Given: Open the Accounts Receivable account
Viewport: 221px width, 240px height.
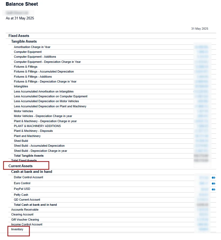Looking at the screenshot, I should coord(25,210).
